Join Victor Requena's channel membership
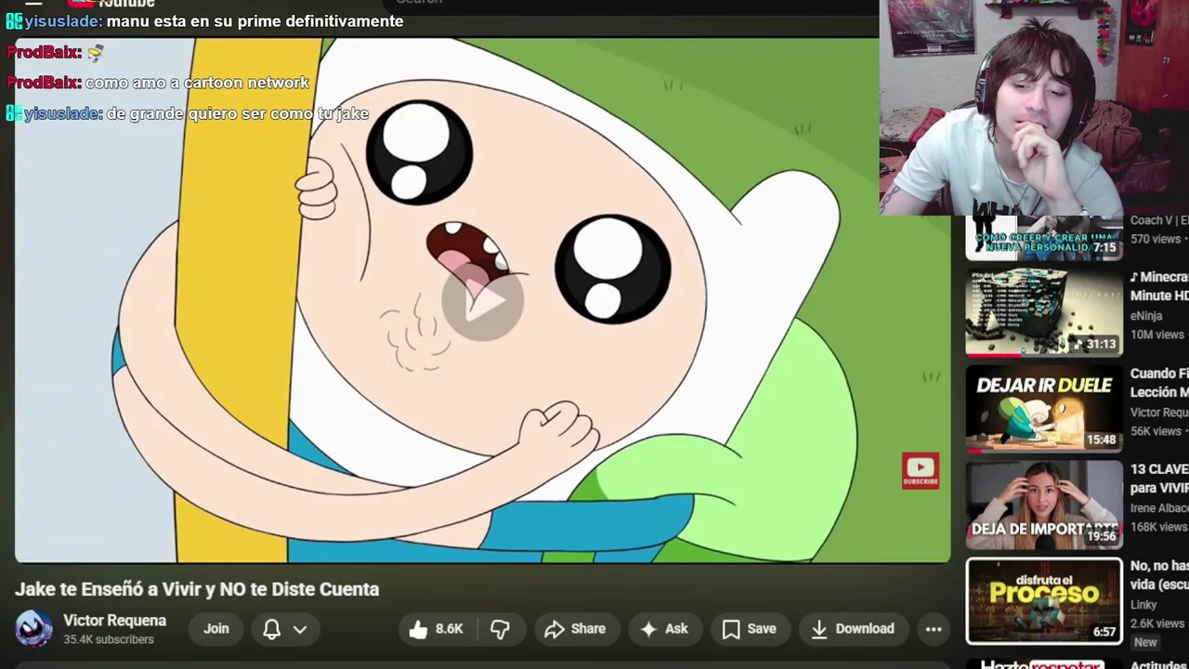The image size is (1189, 669). pos(216,629)
